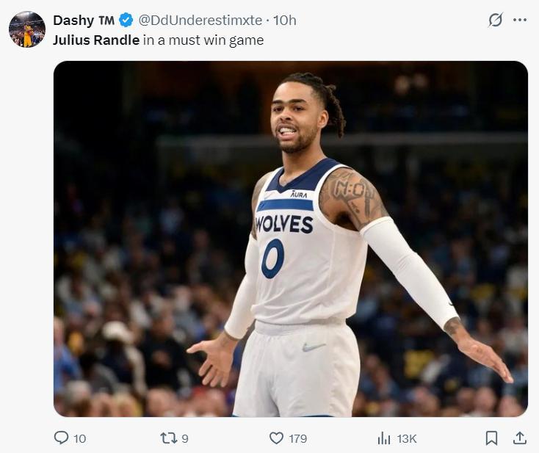Click the like count of 179
This screenshot has width=539, height=453.
pos(297,438)
